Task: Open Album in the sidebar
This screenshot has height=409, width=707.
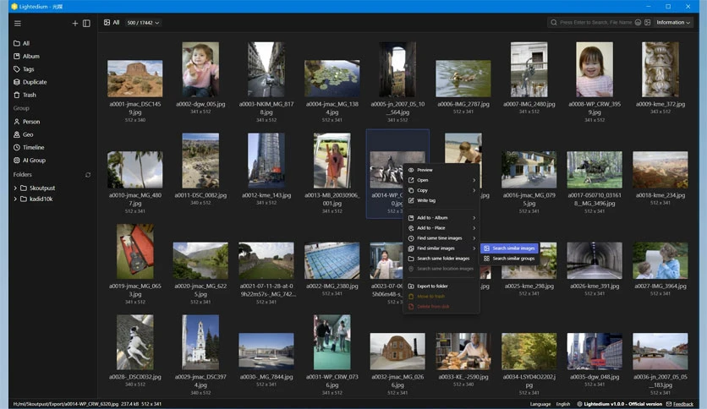Action: click(x=26, y=57)
